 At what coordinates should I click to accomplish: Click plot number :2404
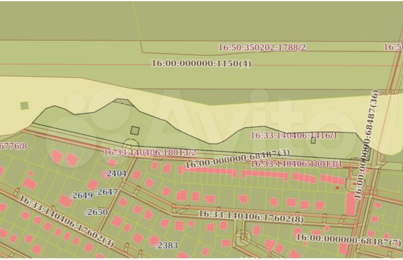[x=115, y=173]
